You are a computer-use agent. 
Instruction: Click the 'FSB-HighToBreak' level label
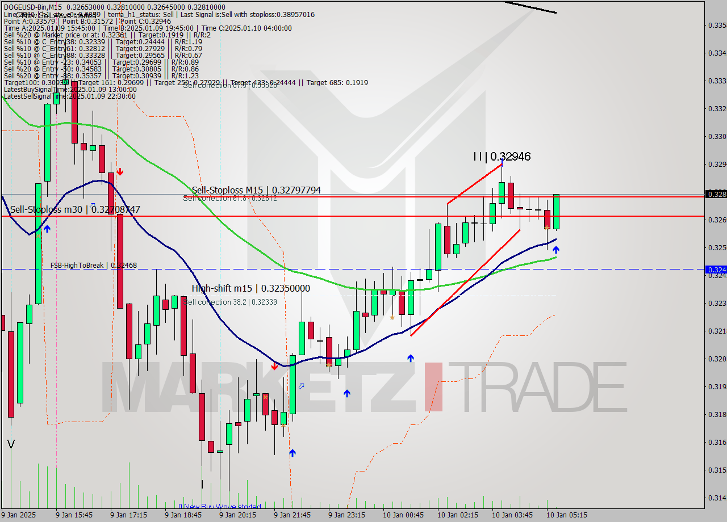[94, 265]
